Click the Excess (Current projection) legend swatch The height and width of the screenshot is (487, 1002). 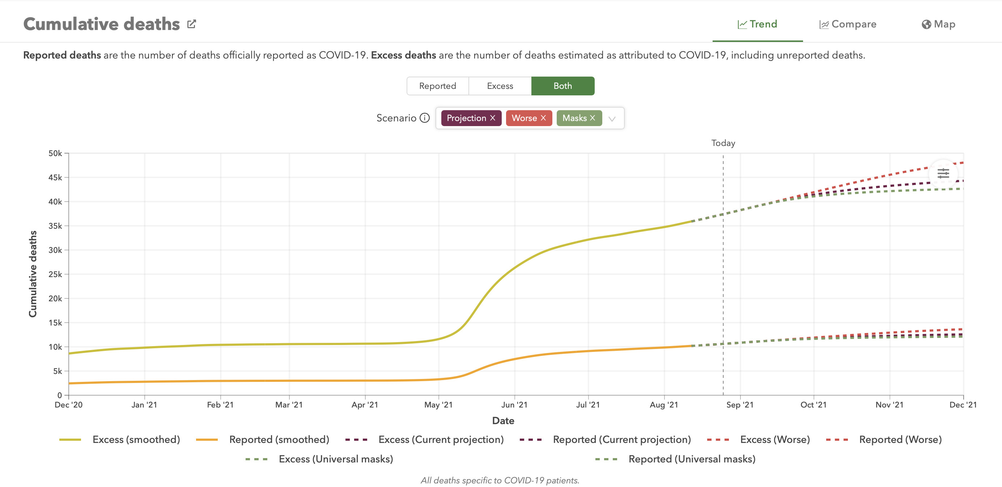point(356,440)
